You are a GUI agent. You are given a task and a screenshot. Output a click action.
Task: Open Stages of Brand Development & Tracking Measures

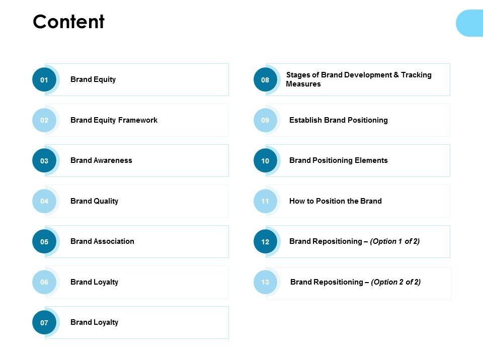pos(358,79)
